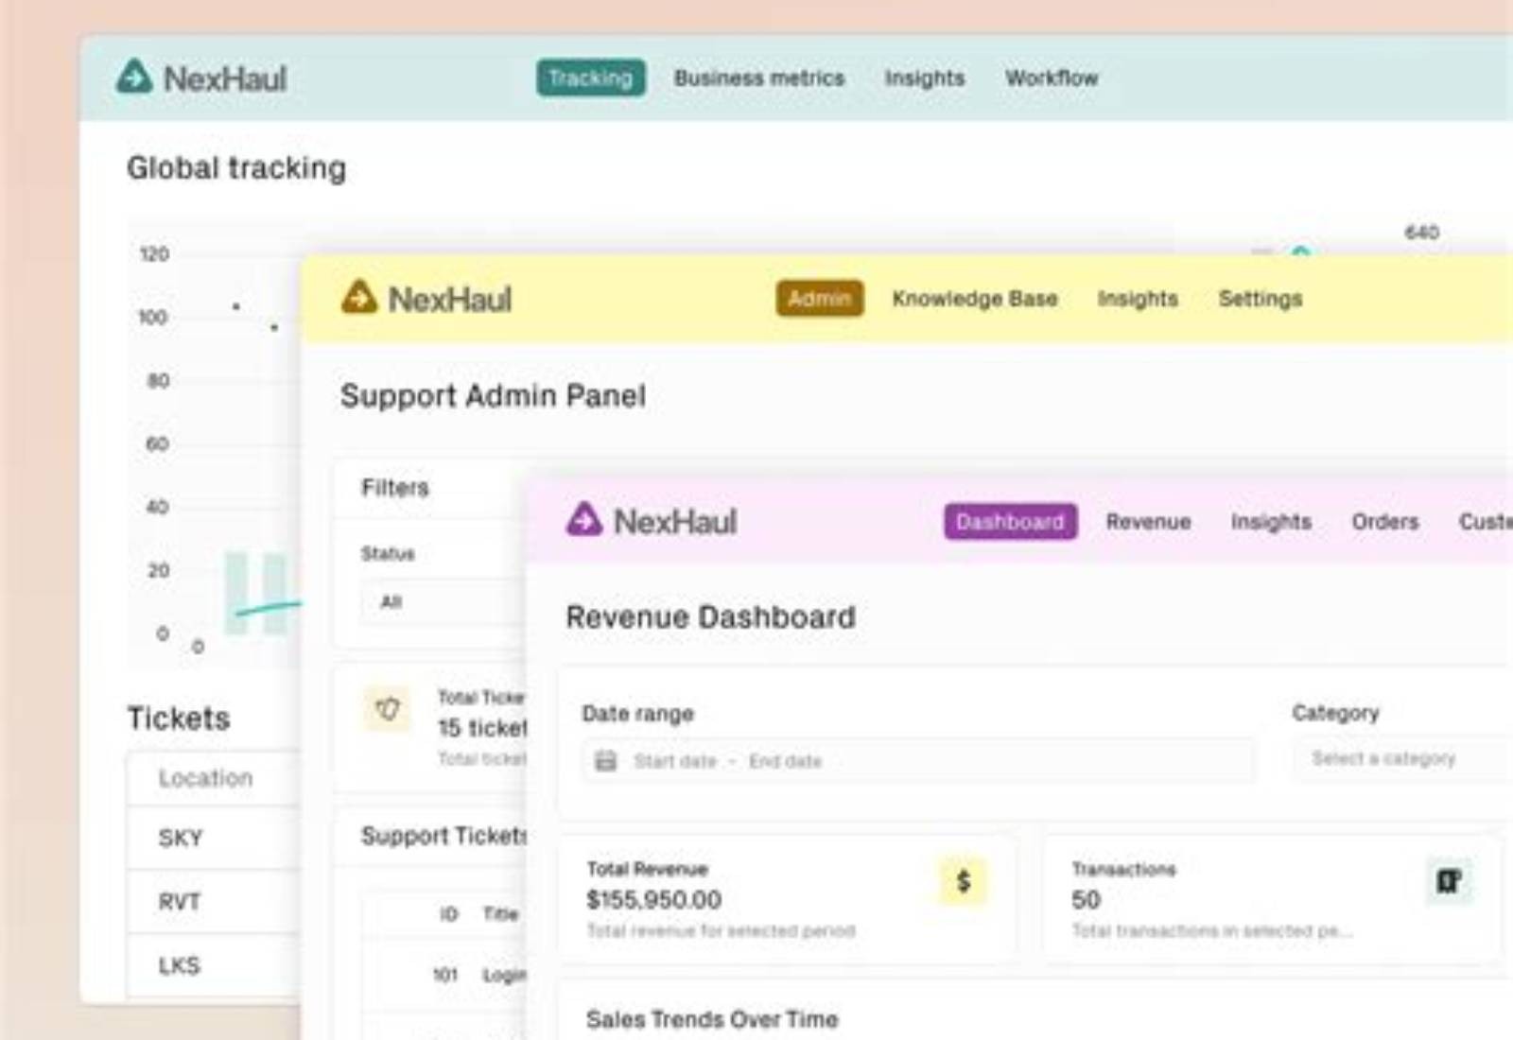This screenshot has width=1513, height=1040.
Task: Click the $155,950.00 total revenue value
Action: 653,899
